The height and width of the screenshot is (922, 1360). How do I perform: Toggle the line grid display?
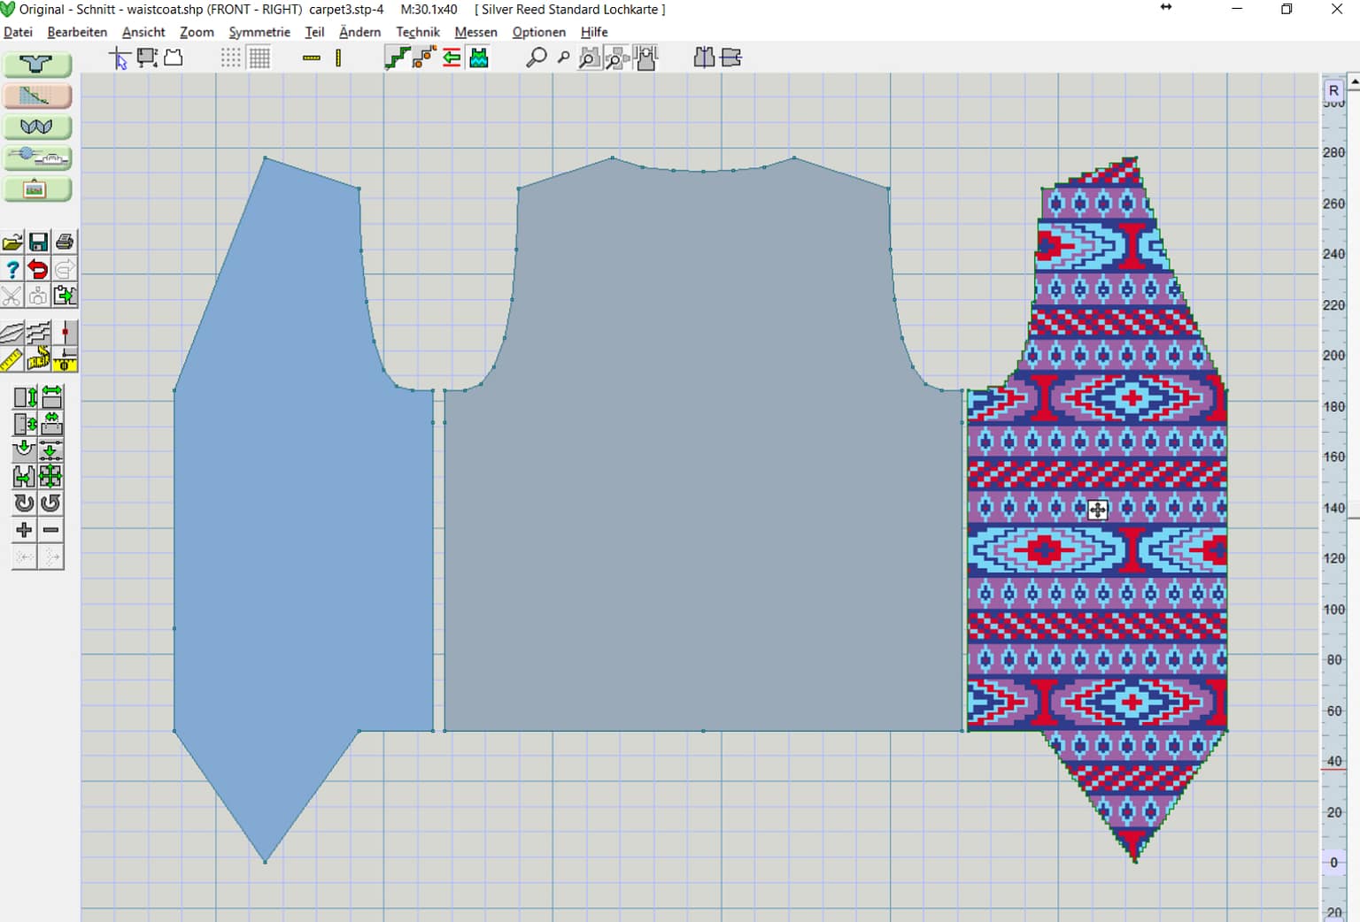click(259, 58)
